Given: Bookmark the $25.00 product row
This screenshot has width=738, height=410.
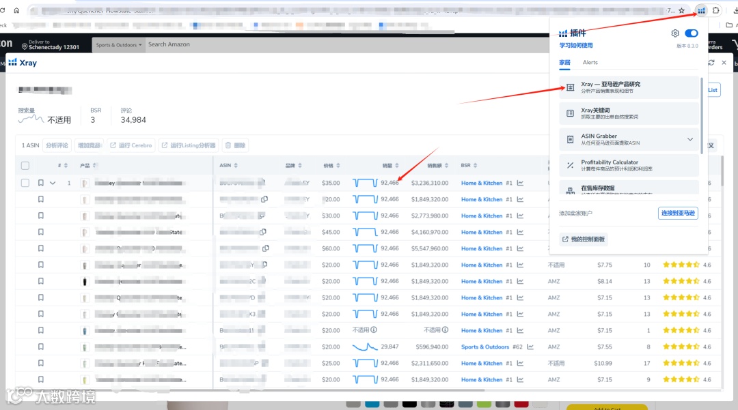Looking at the screenshot, I should [x=41, y=363].
